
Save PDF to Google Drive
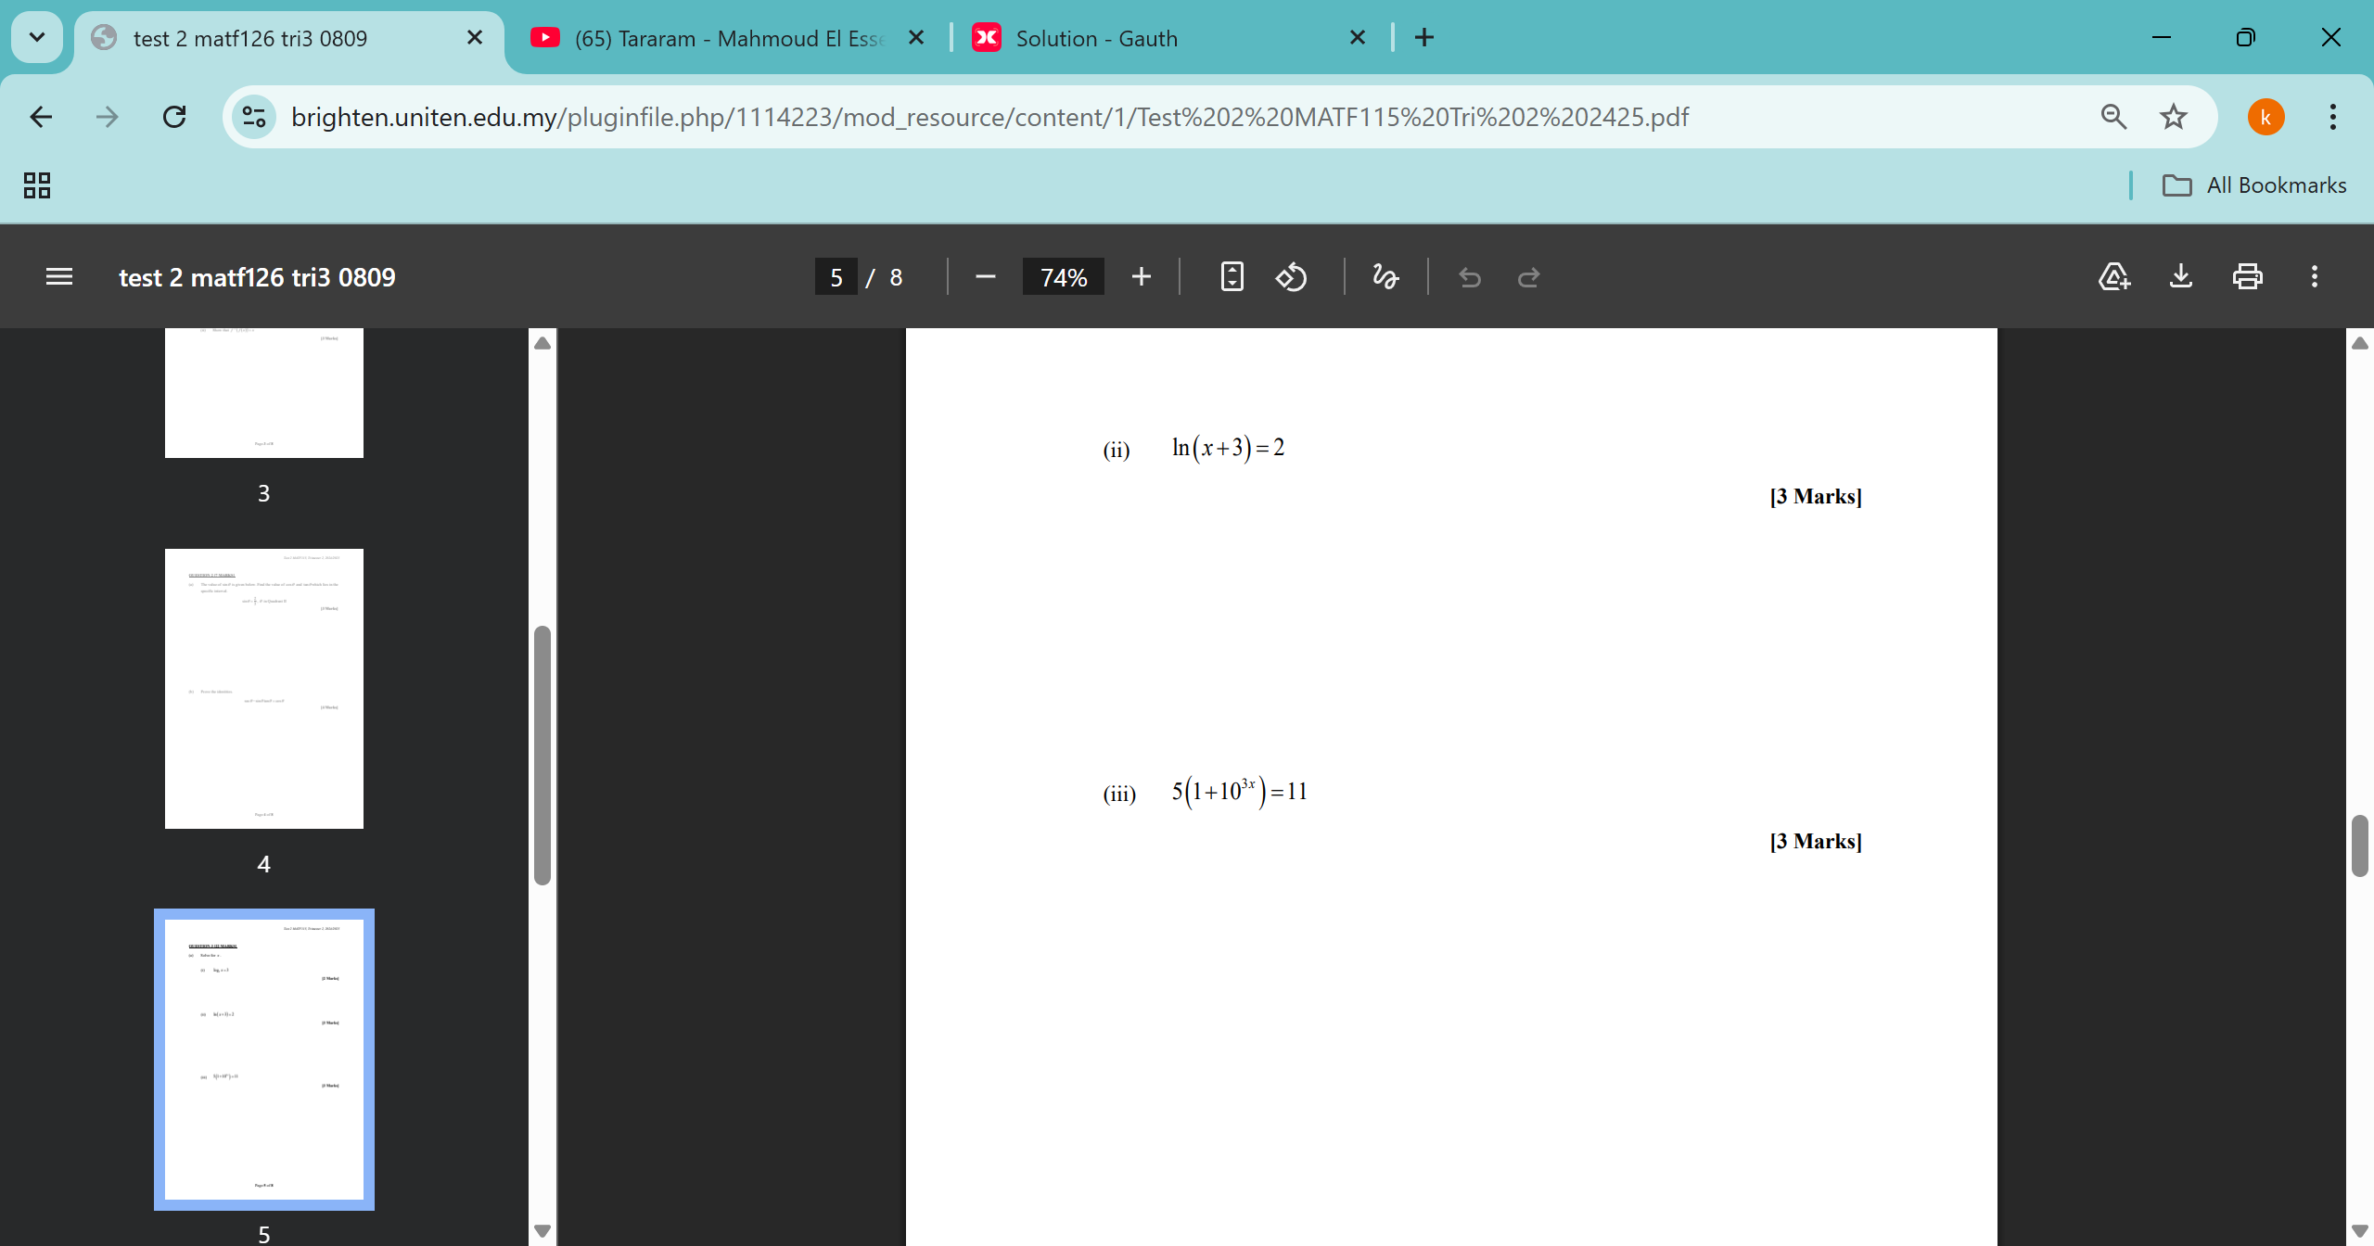click(x=2113, y=277)
